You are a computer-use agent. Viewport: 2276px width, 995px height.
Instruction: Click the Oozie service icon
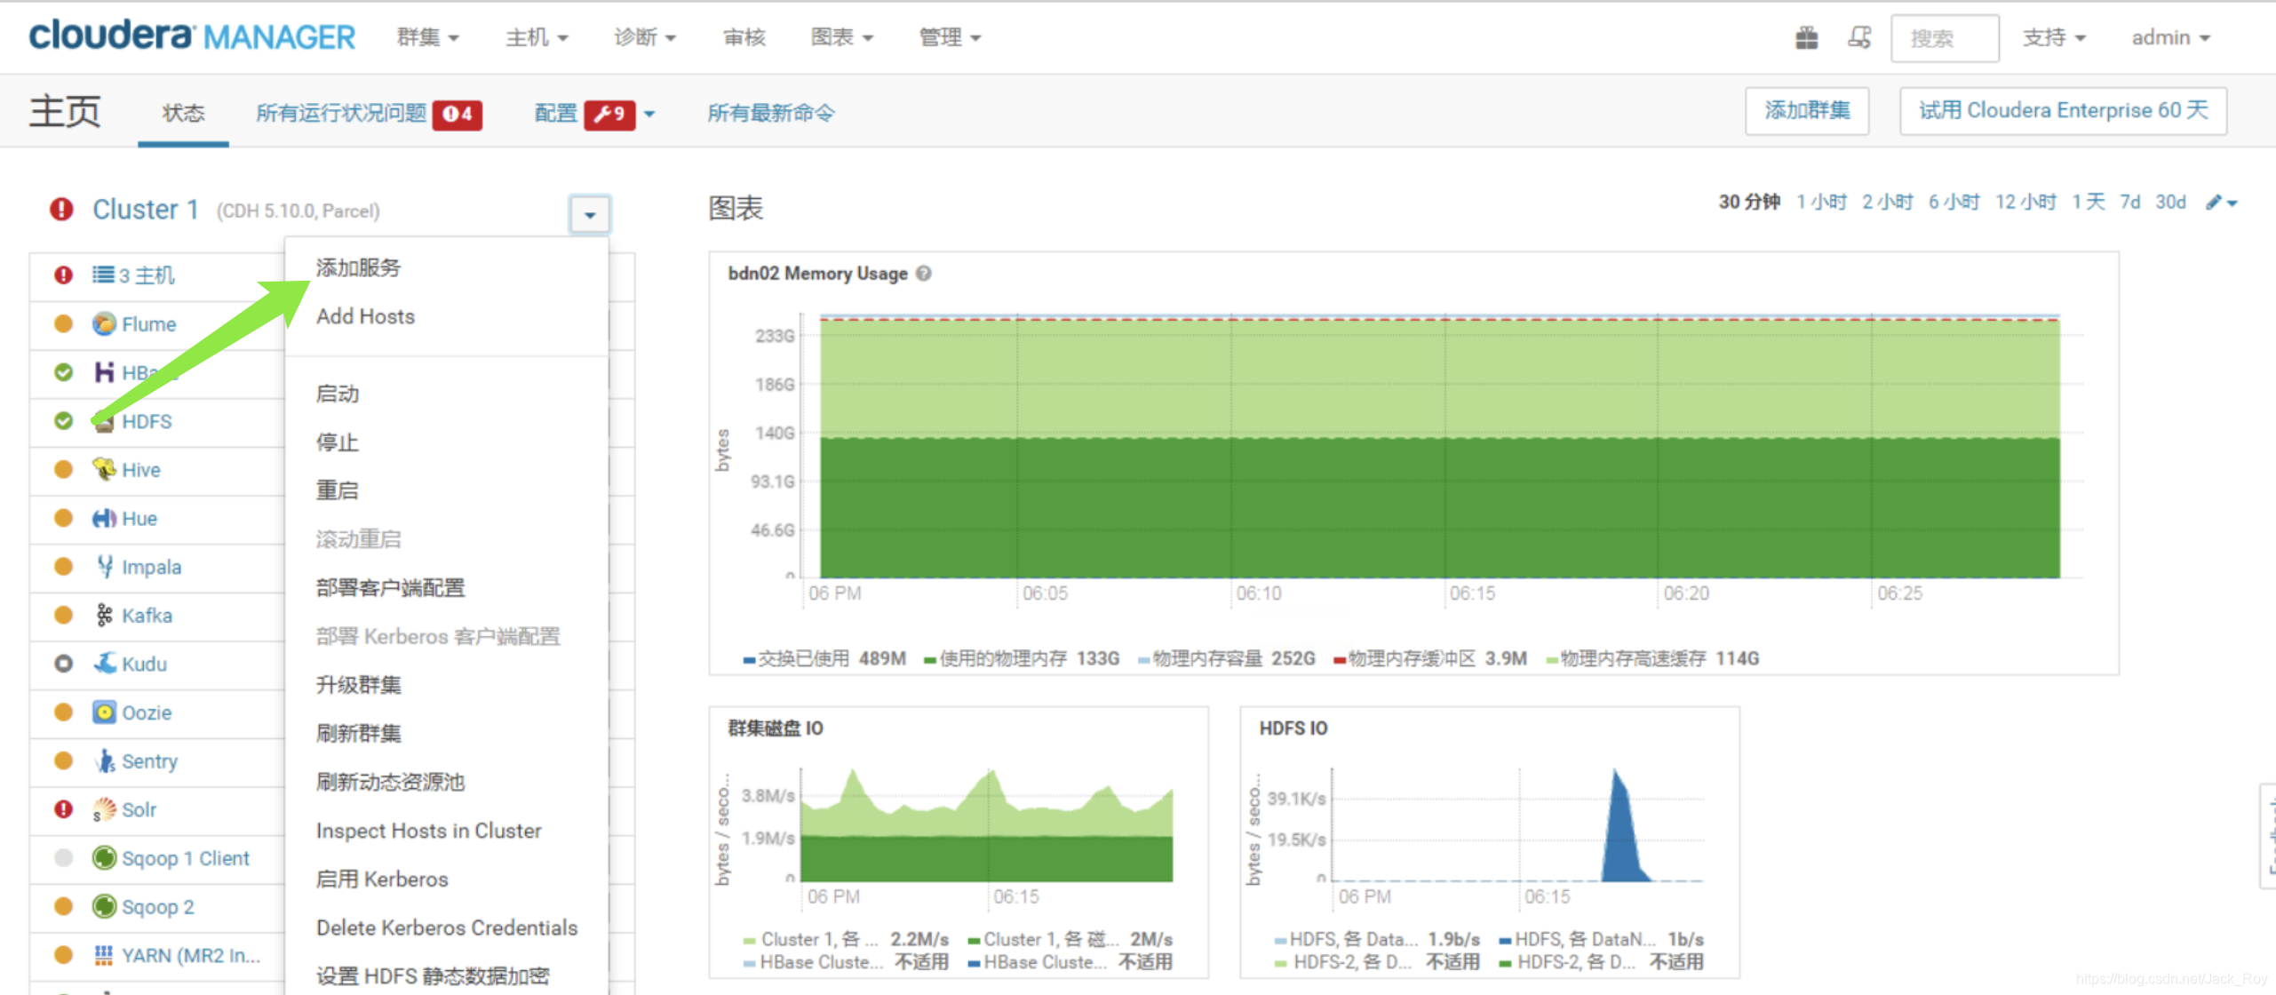click(x=104, y=712)
